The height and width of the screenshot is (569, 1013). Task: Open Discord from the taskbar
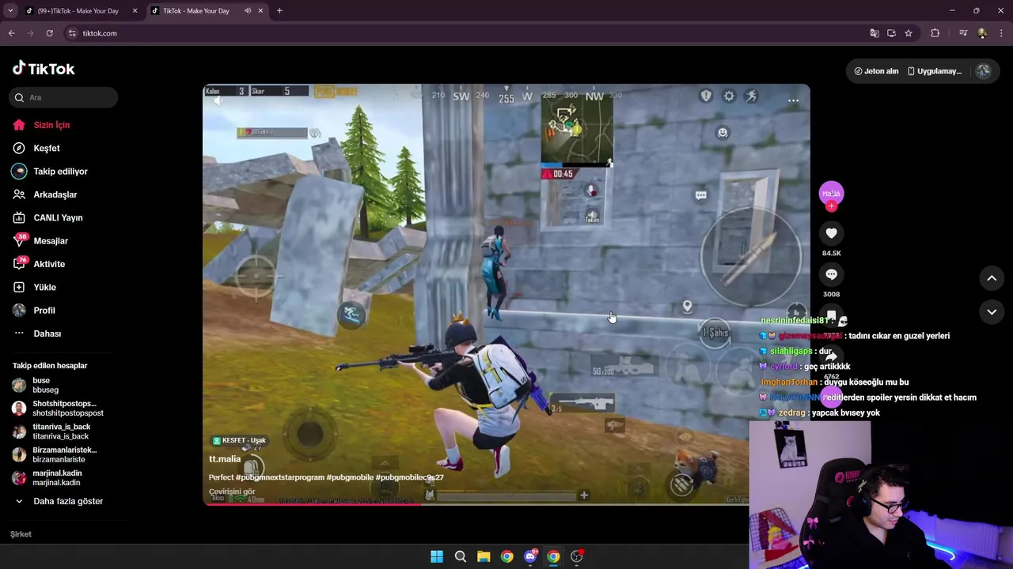point(530,556)
